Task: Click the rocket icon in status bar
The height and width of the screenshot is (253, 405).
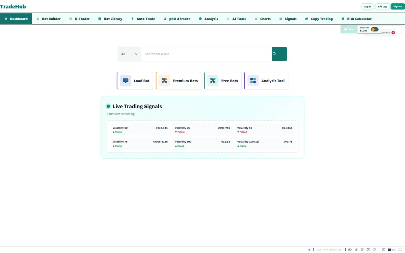Action: (x=356, y=250)
